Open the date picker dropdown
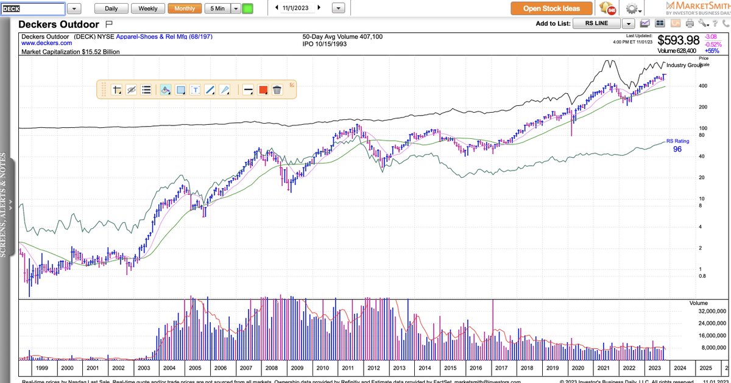 pyautogui.click(x=339, y=9)
